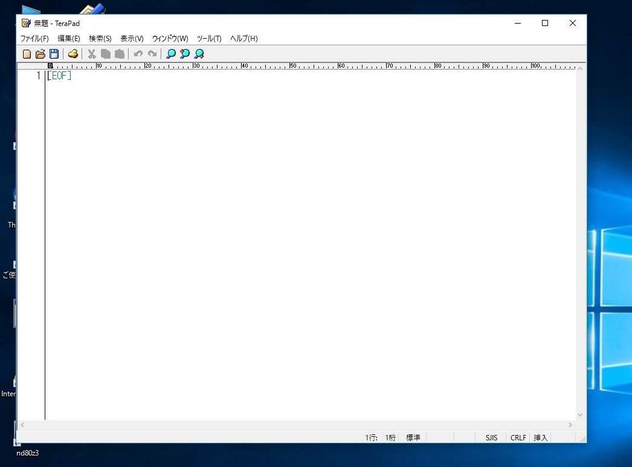The image size is (632, 467).
Task: Click the 挿入 insert mode status entry
Action: coord(541,437)
